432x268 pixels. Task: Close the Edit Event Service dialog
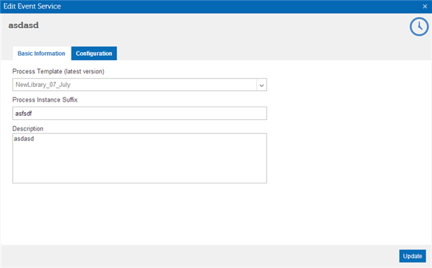[425, 6]
